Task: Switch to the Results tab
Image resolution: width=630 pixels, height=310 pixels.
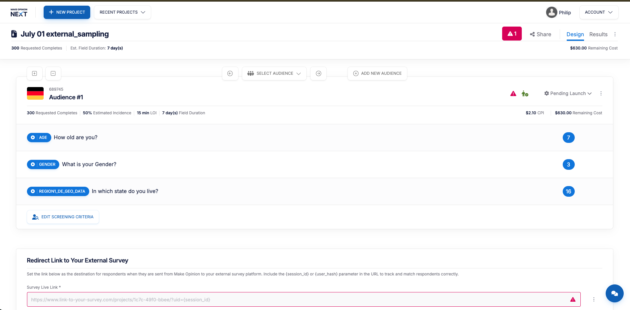Action: pyautogui.click(x=598, y=34)
